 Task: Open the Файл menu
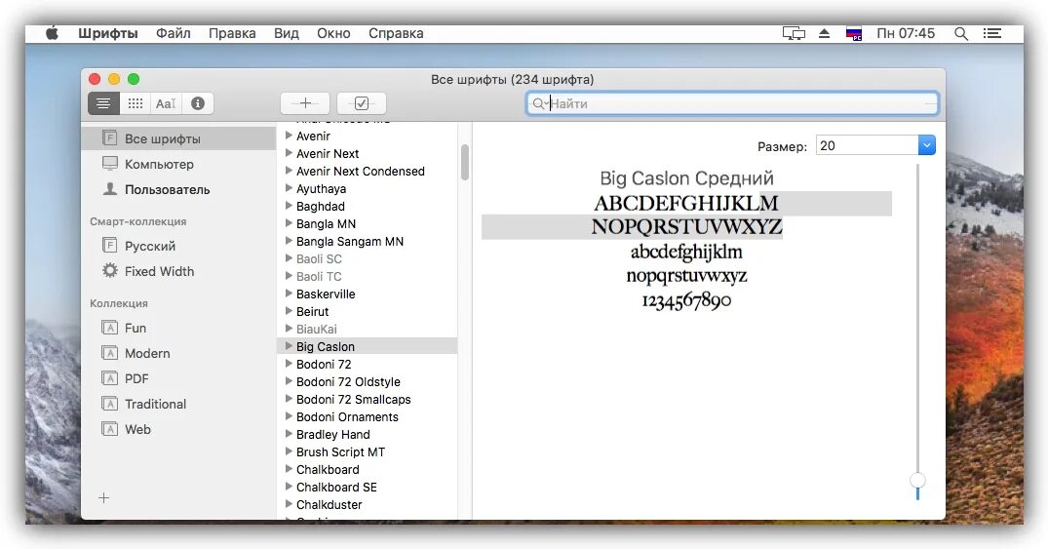pos(174,33)
